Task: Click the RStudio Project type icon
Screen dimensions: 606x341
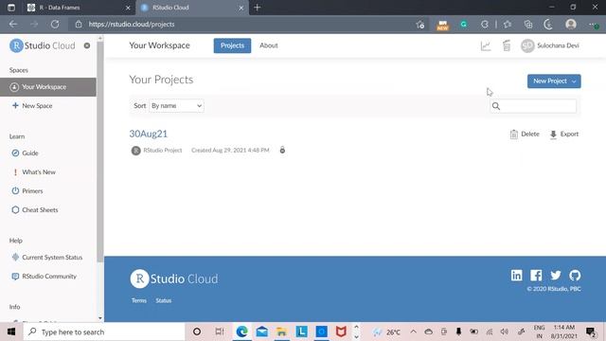Action: pyautogui.click(x=135, y=151)
